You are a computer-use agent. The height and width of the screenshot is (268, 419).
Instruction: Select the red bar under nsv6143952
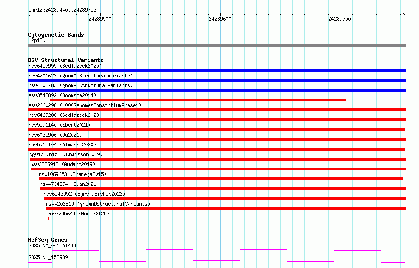(225, 199)
